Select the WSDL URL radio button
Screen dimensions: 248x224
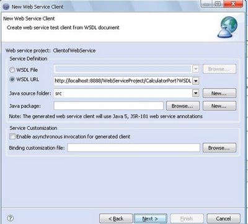pyautogui.click(x=12, y=79)
